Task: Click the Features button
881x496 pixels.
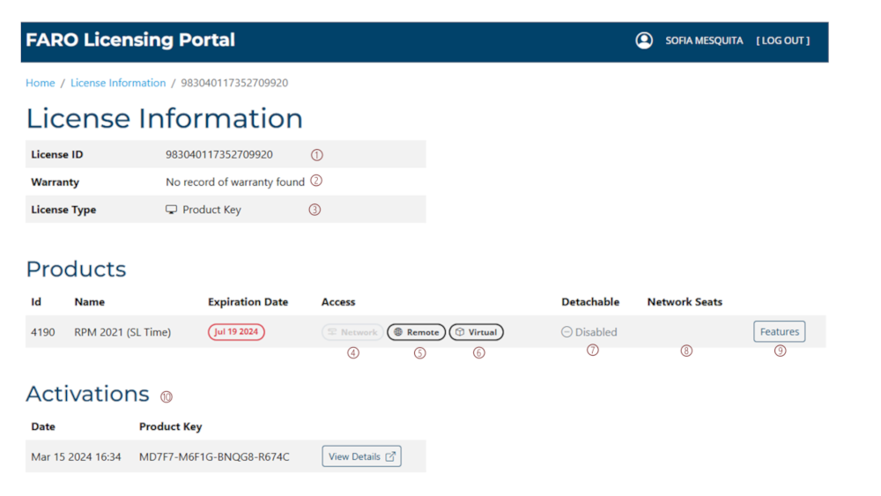Action: 780,331
